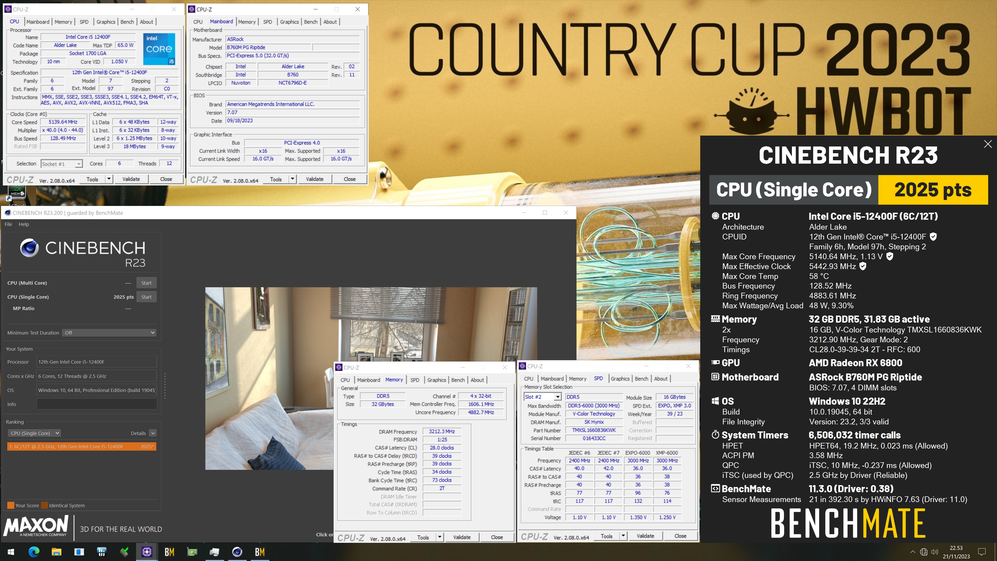The height and width of the screenshot is (561, 997).
Task: Click the verified shield next to CPUID
Action: click(933, 237)
